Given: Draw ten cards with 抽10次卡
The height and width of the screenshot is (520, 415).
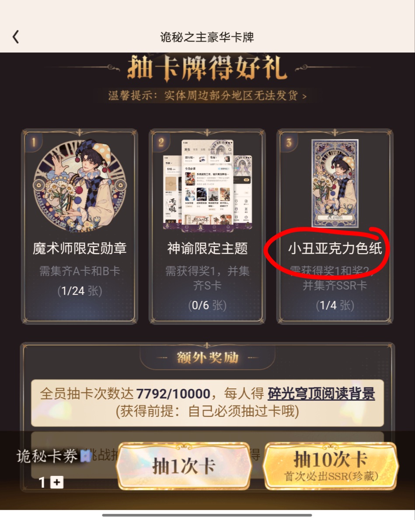Looking at the screenshot, I should click(x=331, y=466).
